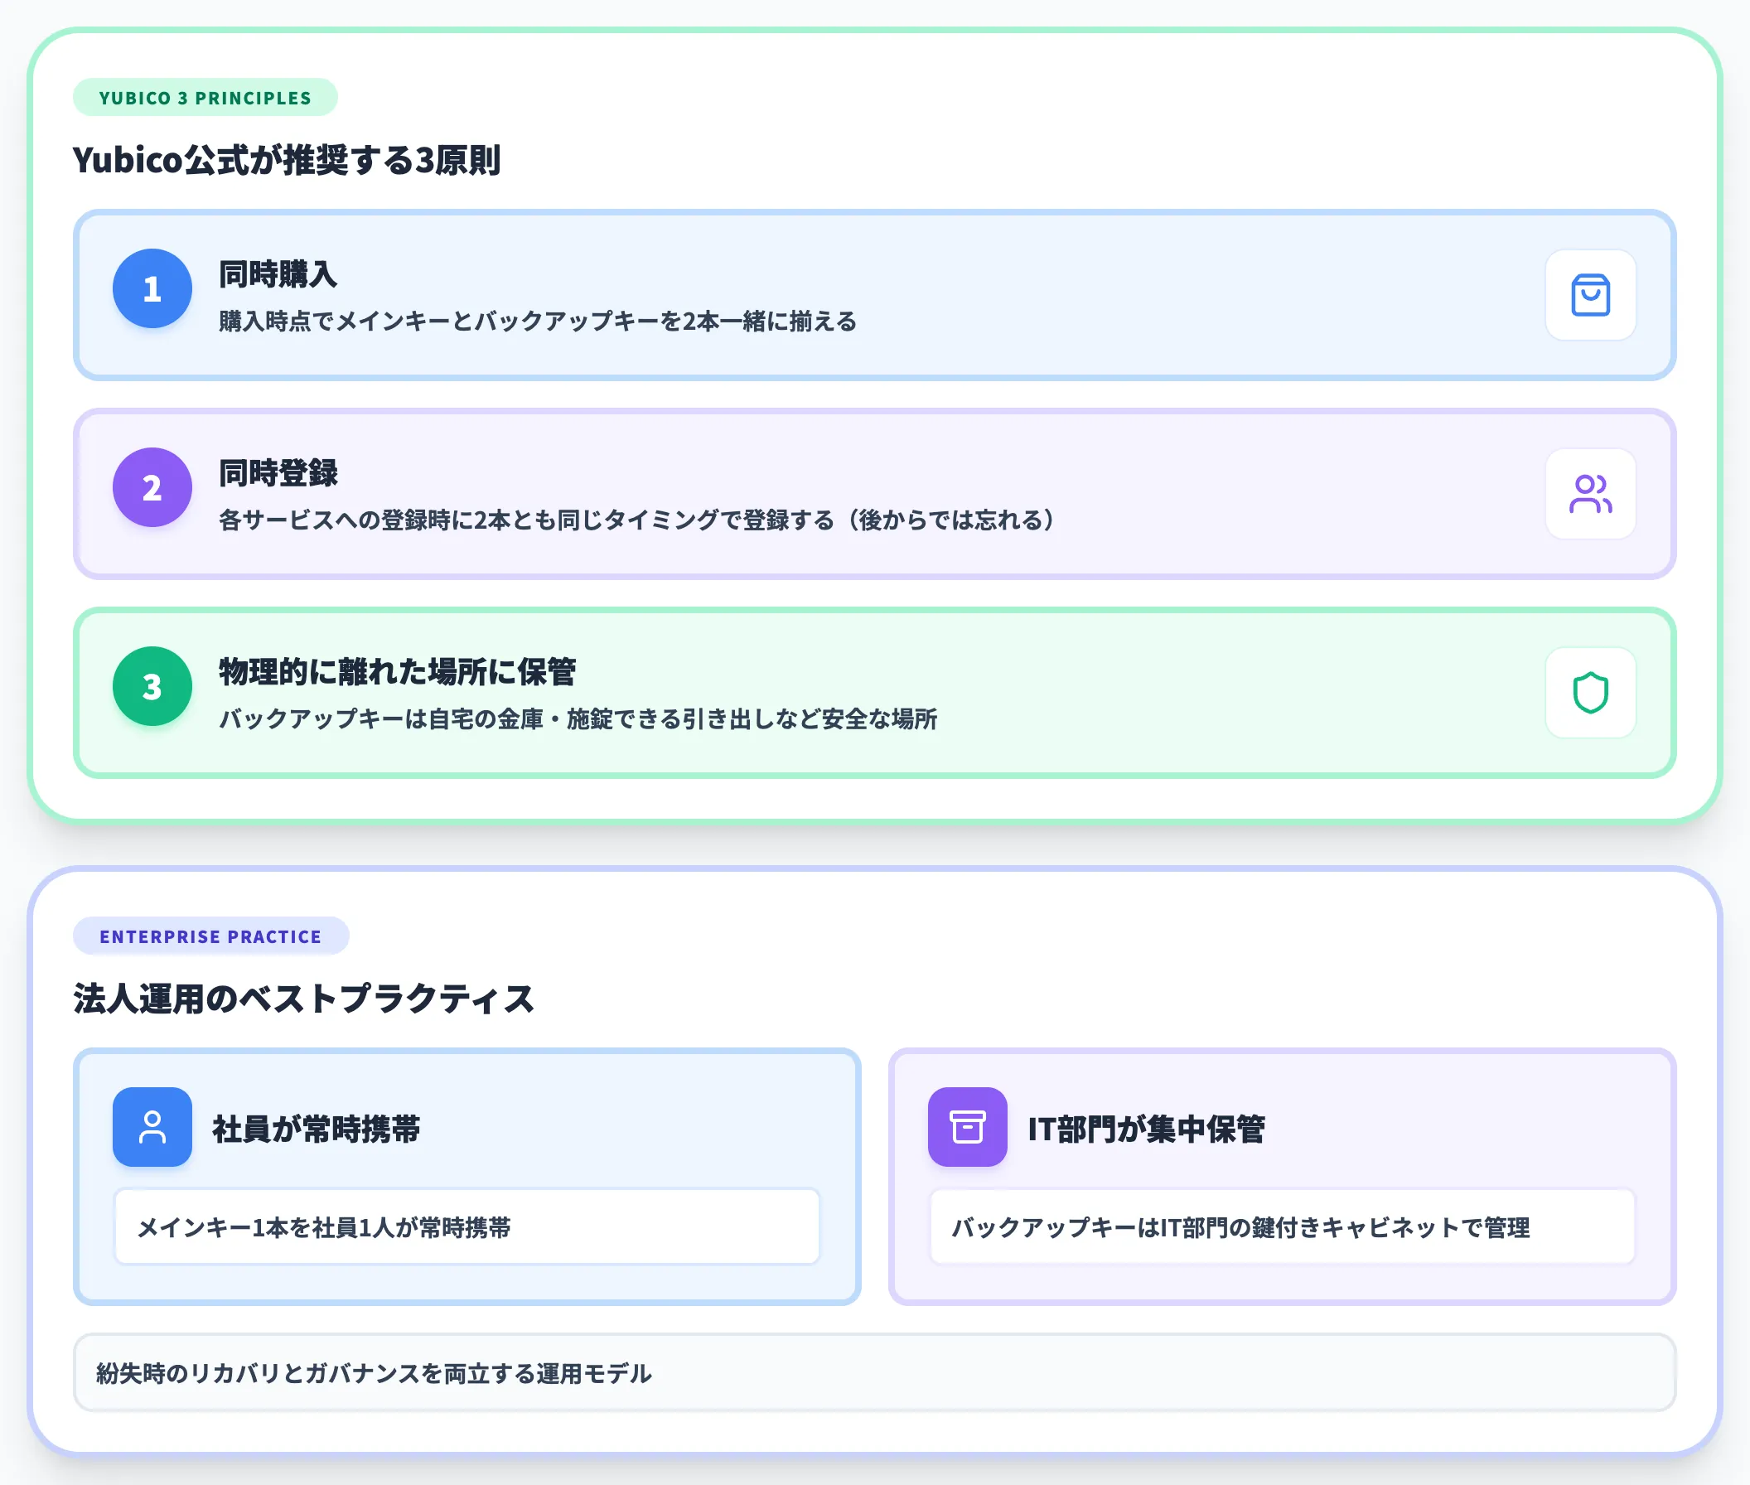This screenshot has height=1485, width=1750.
Task: Click the purple number 2 circle
Action: 152,487
